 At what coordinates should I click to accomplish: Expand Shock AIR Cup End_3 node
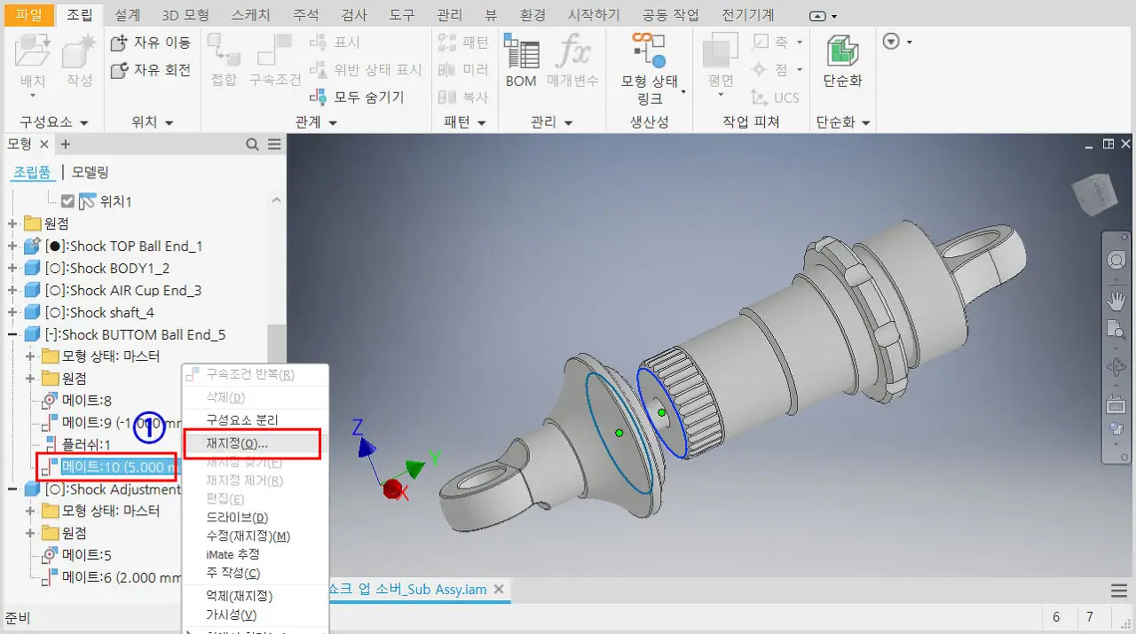point(12,290)
